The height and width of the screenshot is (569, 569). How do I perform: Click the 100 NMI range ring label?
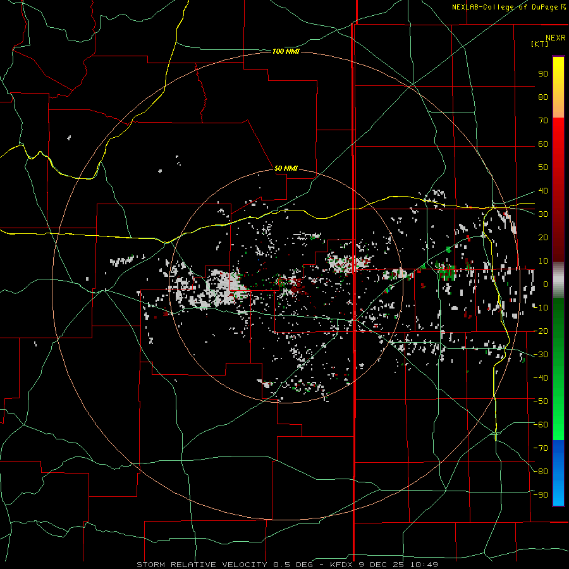[286, 52]
